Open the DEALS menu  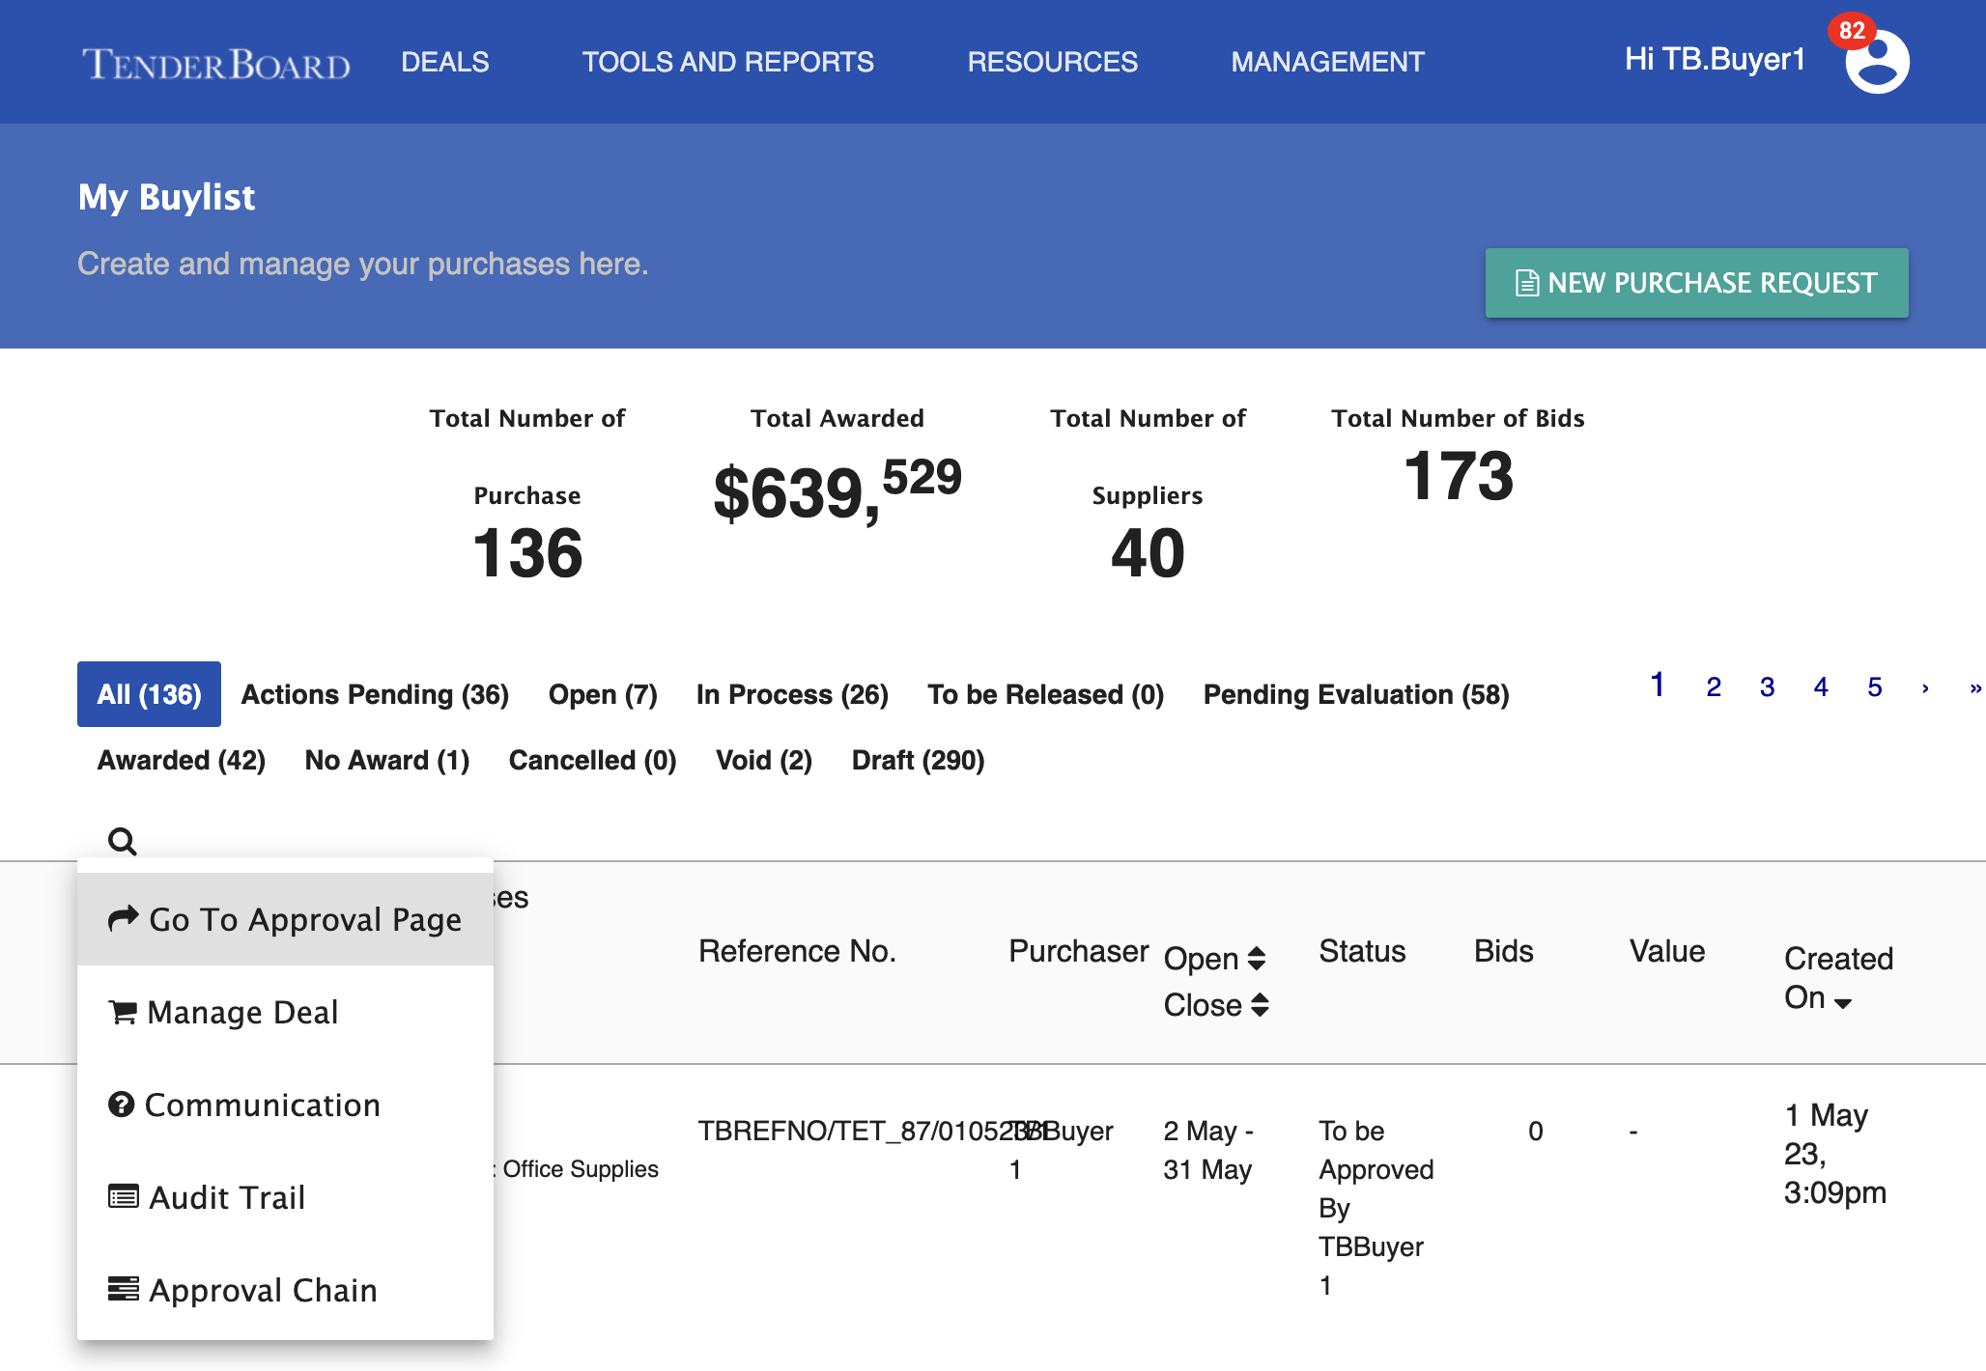445,62
